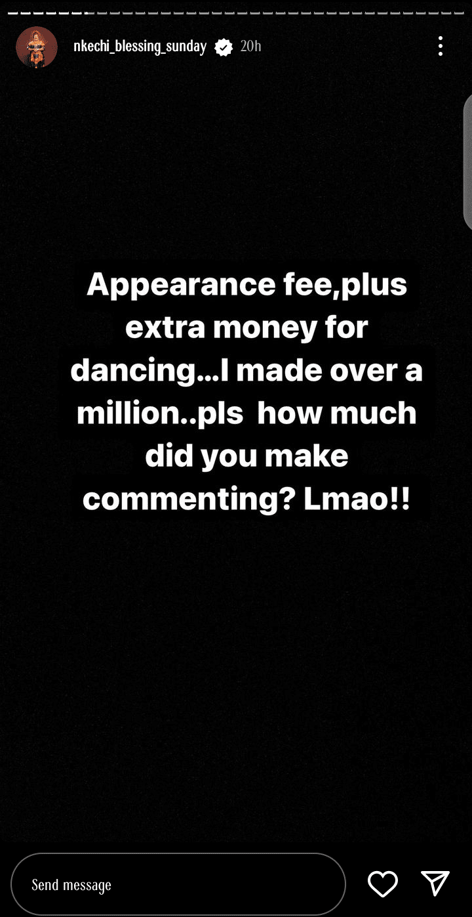Click the Send message input field
Screen dimensions: 472x917
(x=178, y=884)
